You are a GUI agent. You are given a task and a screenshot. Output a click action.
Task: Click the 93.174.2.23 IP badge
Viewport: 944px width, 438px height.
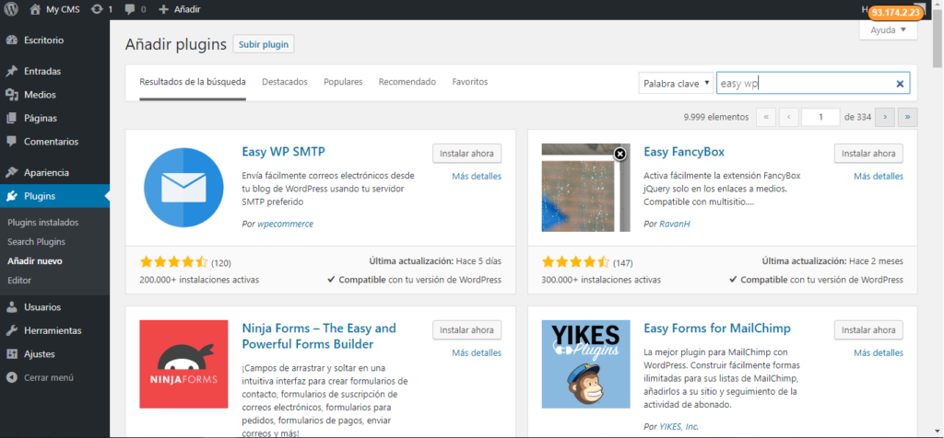(x=896, y=12)
